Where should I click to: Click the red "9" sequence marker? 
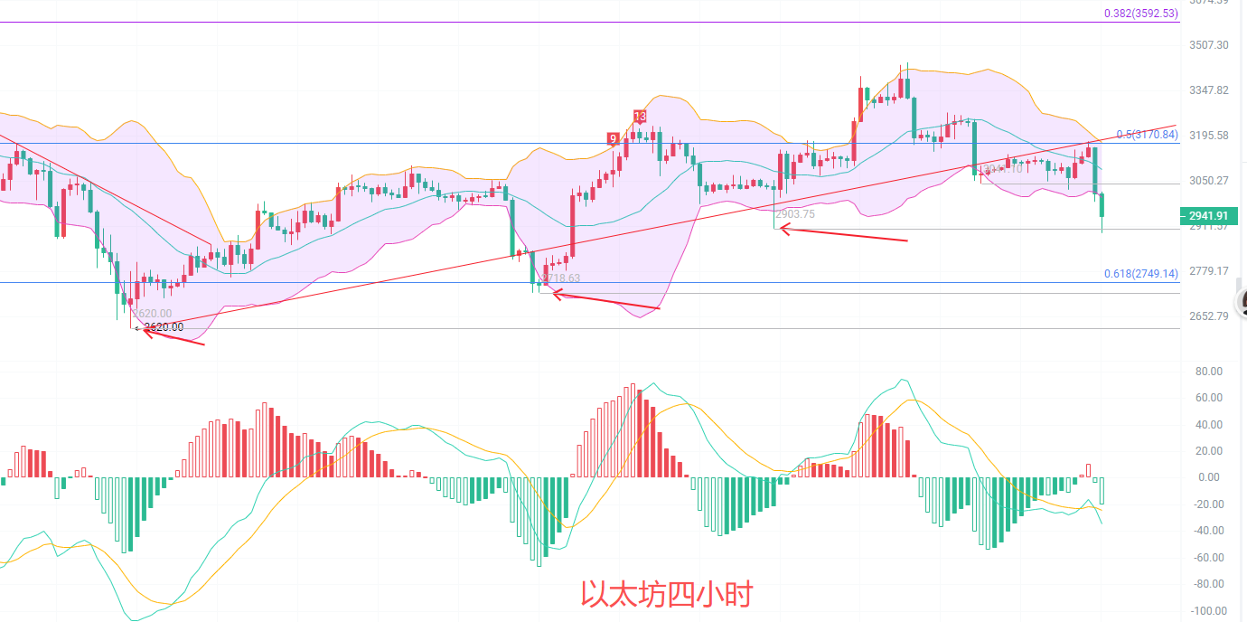614,138
